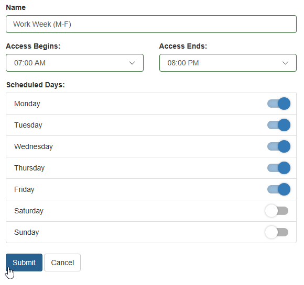Toggle the Thursday switch off
The image size is (304, 285).
pos(279,168)
